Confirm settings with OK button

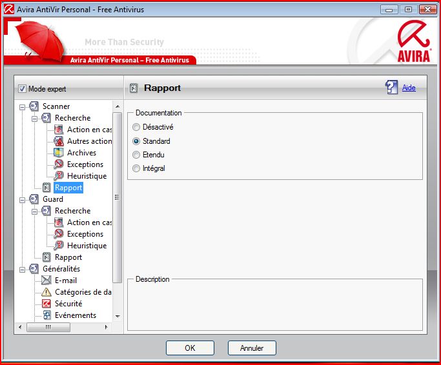point(190,348)
